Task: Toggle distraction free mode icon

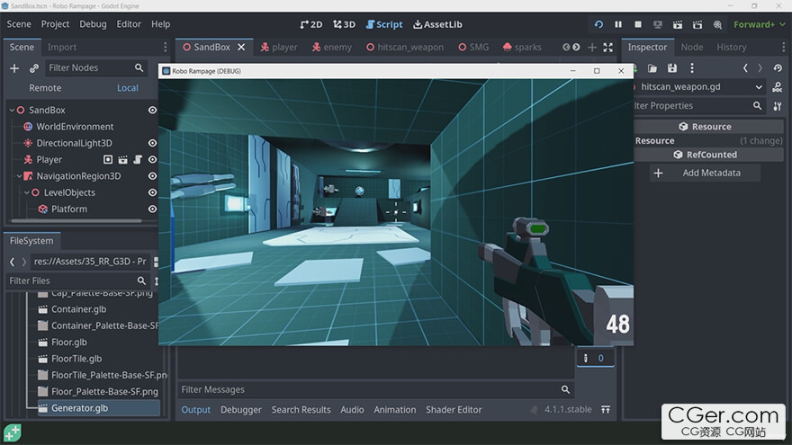Action: (x=608, y=47)
